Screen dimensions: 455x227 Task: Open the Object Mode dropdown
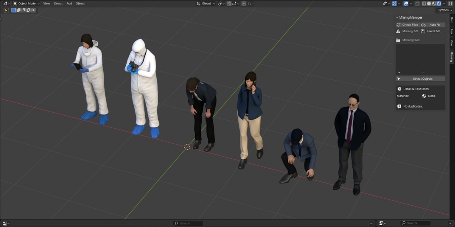26,4
